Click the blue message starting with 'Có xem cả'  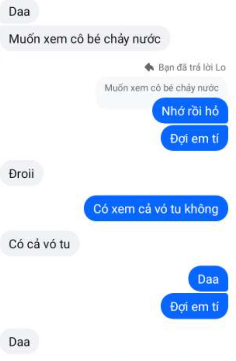tap(156, 209)
